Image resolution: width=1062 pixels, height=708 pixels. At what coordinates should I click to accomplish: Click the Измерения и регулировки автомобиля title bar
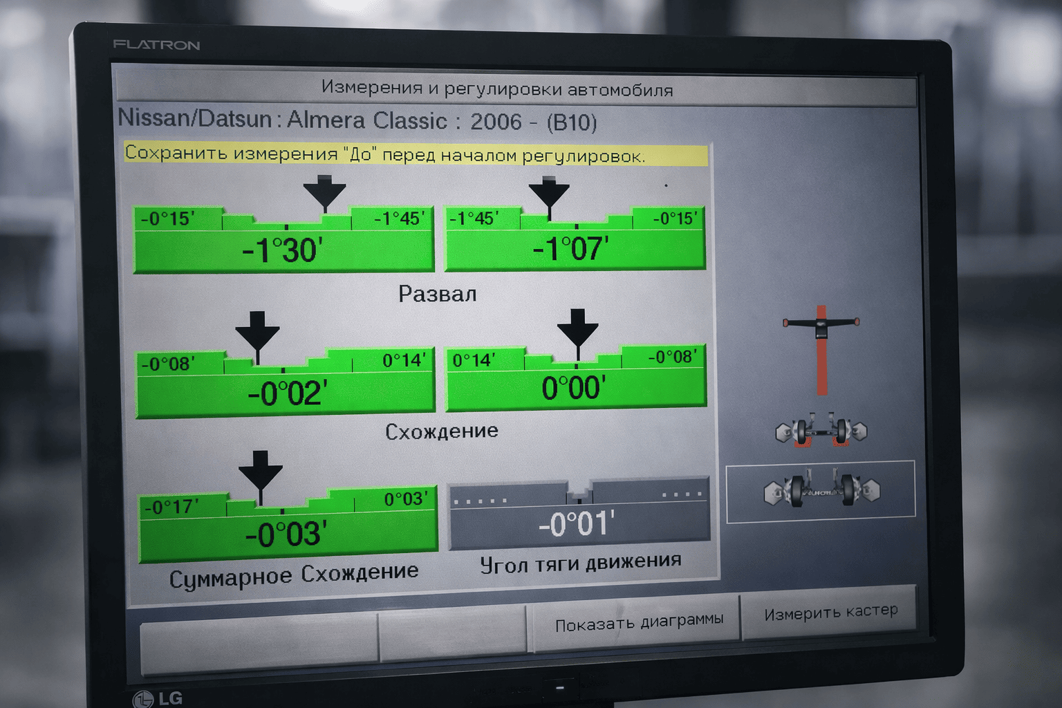coord(516,88)
